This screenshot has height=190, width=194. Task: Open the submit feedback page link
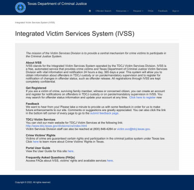click(x=104, y=113)
